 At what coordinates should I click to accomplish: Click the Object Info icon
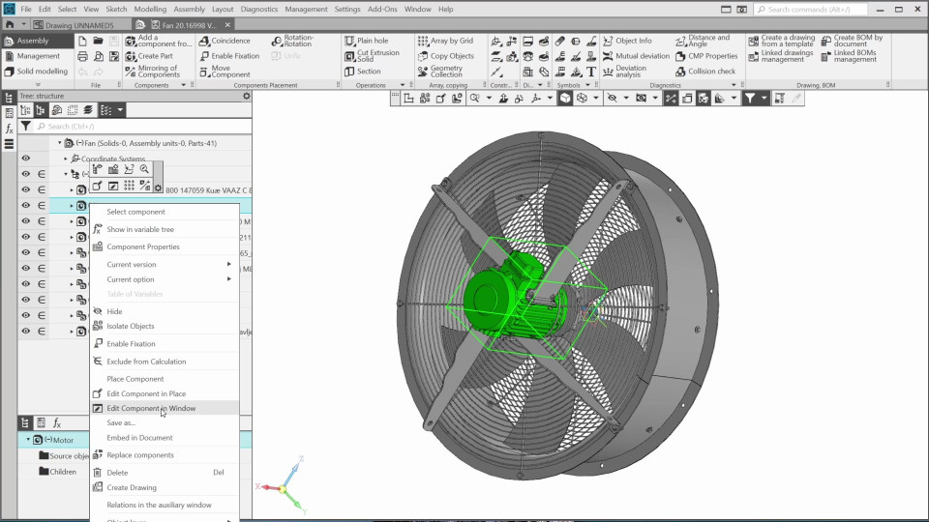coord(607,41)
